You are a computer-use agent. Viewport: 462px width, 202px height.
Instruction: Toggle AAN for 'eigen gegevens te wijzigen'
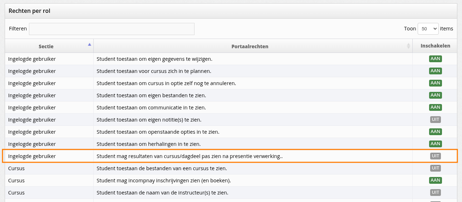435,59
